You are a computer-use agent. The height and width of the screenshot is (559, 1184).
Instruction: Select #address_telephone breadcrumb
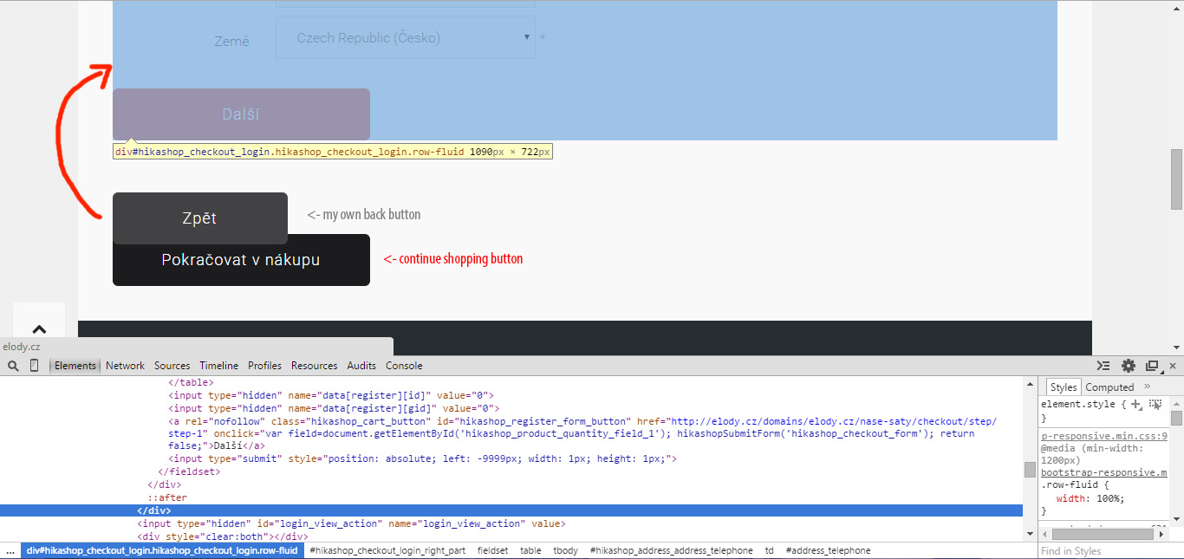[x=828, y=550]
